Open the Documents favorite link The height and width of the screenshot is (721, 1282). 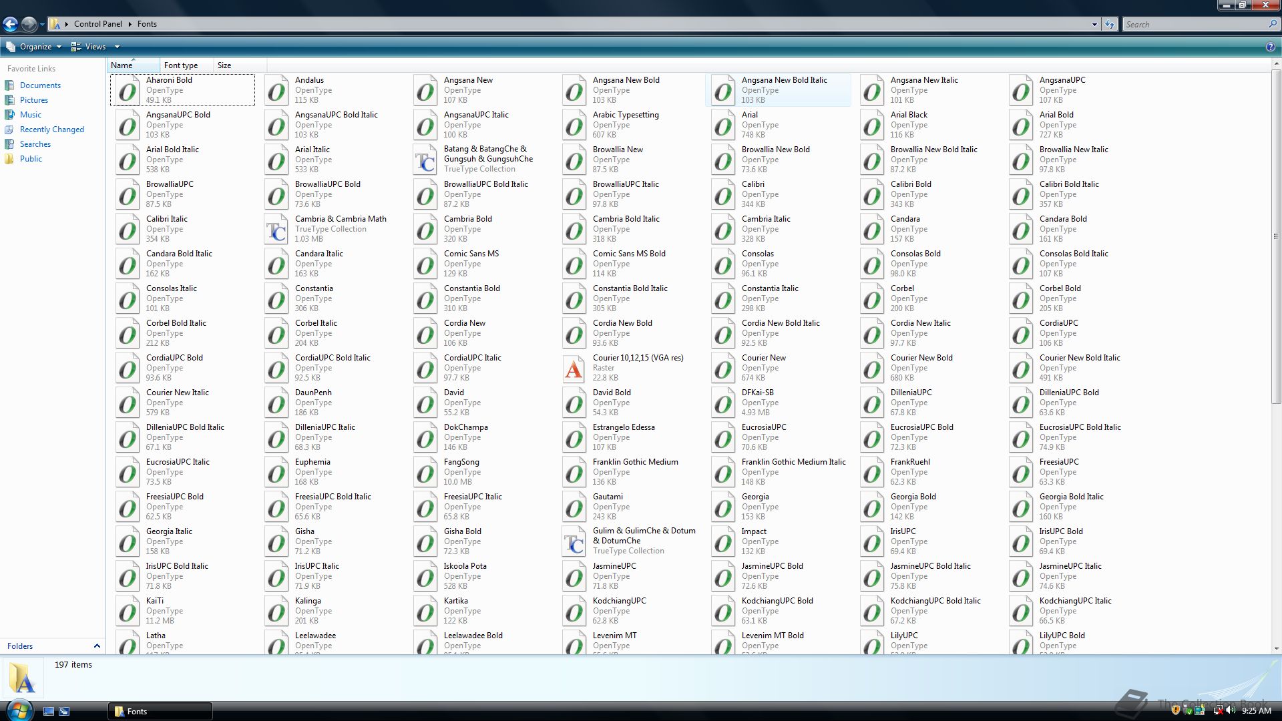40,85
